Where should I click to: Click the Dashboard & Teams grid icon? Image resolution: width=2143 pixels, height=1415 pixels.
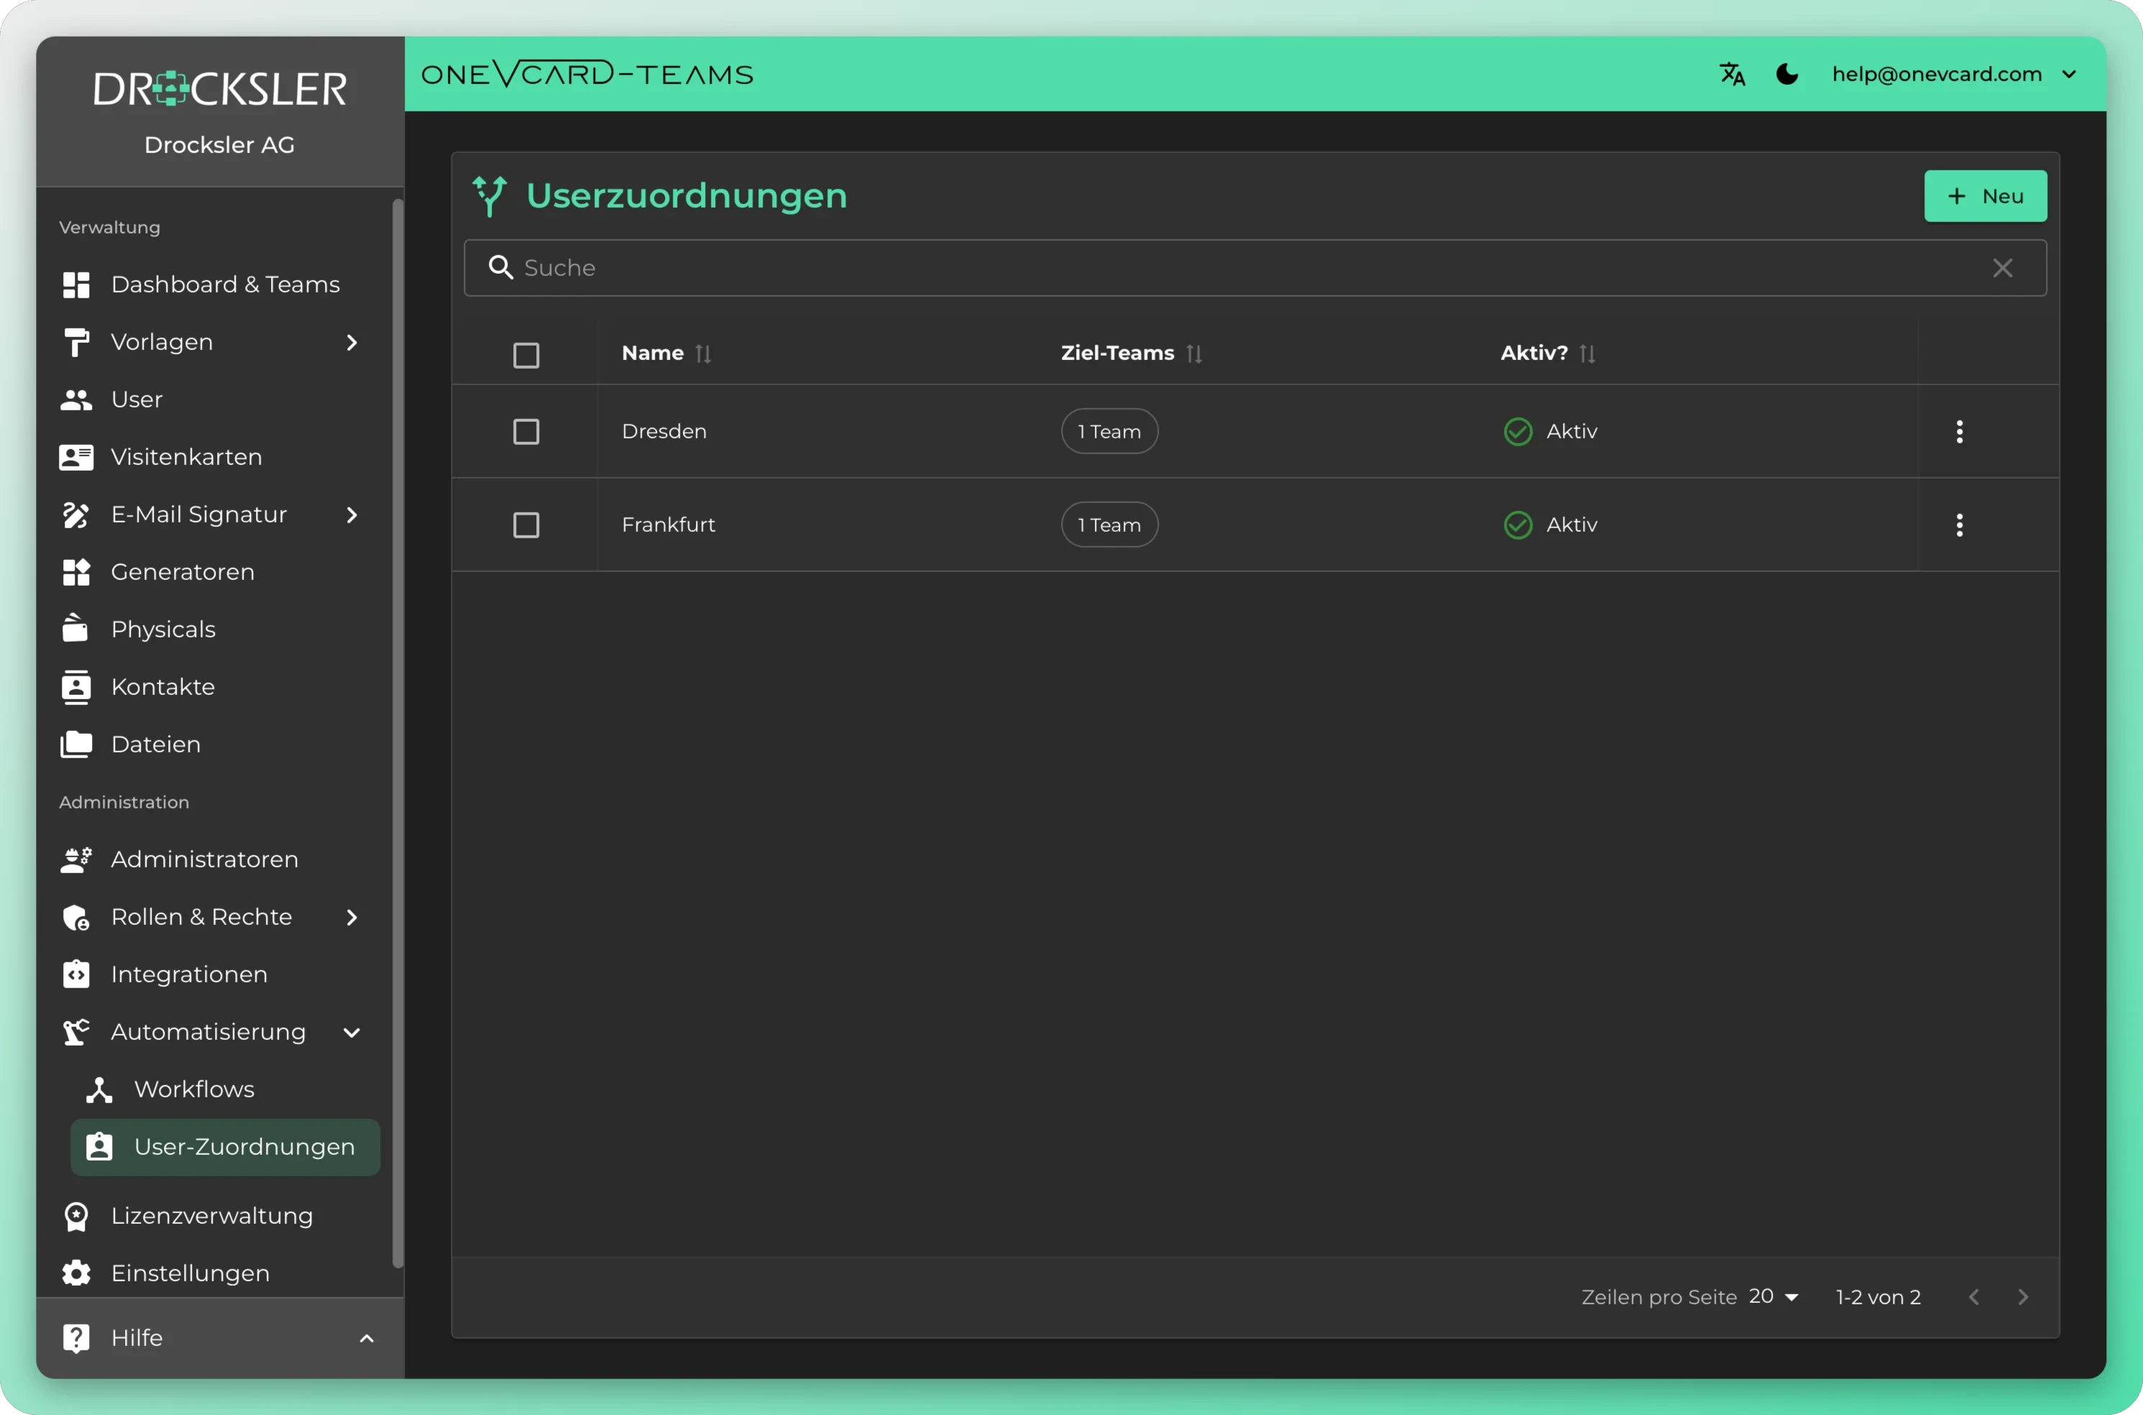[77, 285]
